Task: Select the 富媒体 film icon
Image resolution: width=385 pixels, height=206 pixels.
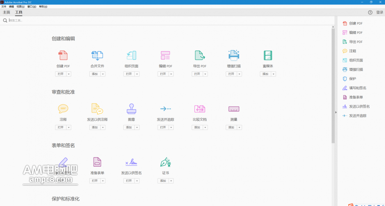Action: coord(268,55)
